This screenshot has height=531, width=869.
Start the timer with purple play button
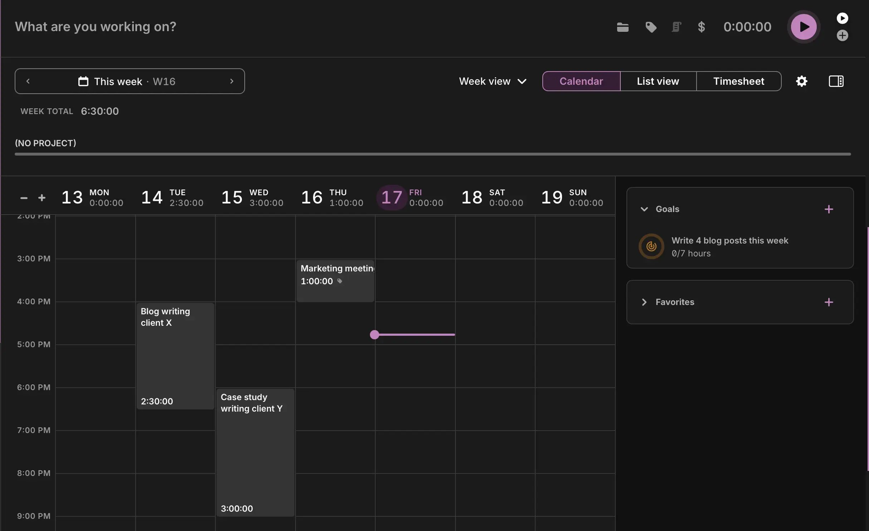point(804,27)
